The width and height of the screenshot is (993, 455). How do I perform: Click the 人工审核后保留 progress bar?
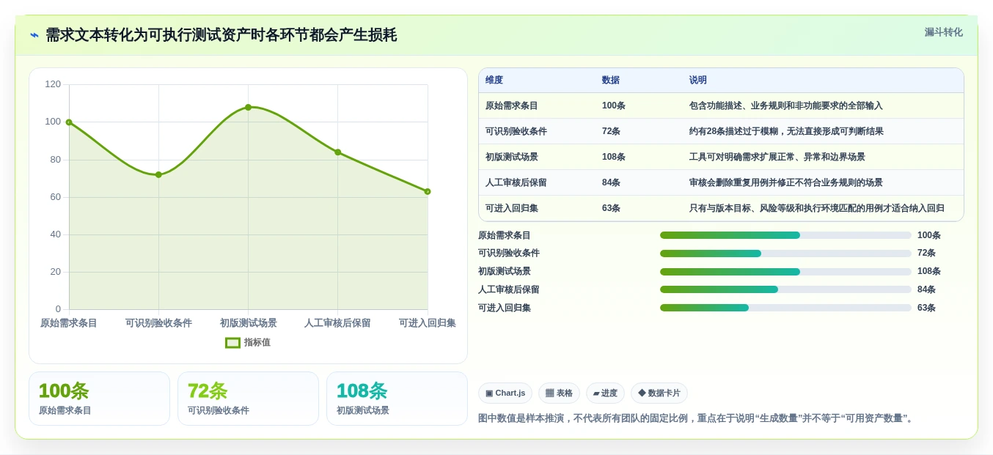[785, 289]
